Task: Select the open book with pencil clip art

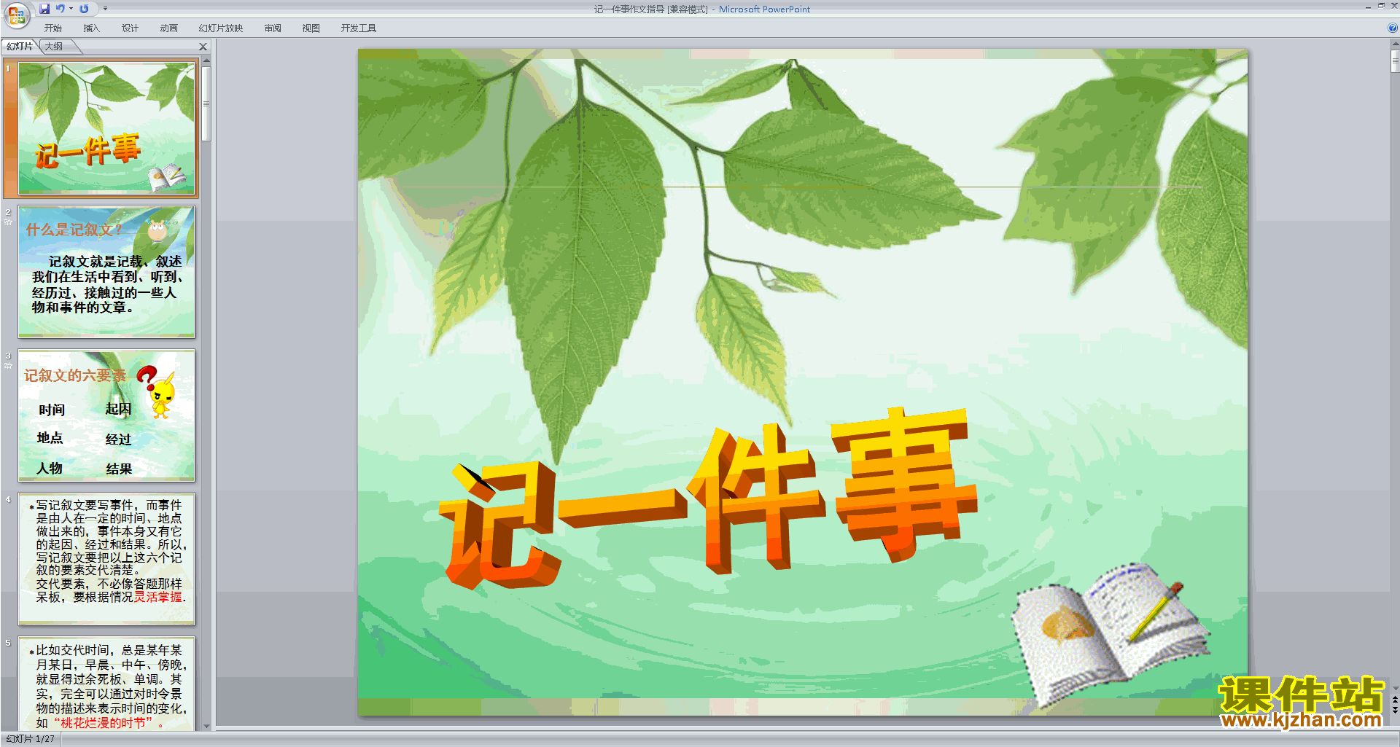Action: pos(1112,634)
